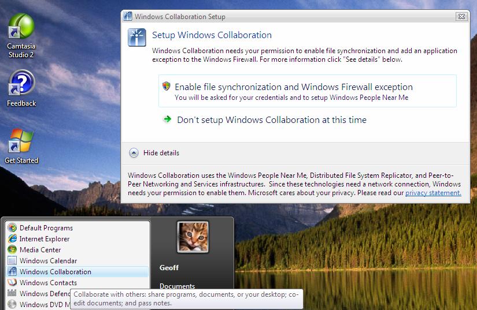
Task: Open Documents from the Start menu
Action: [x=177, y=286]
